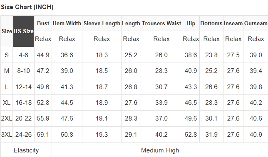This screenshot has height=157, width=268.
Task: Click bust value 44.9 for size S
Action: click(43, 55)
